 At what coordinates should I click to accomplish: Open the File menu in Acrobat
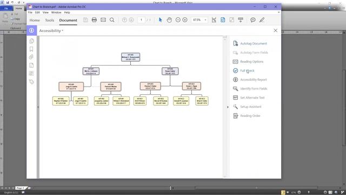coord(30,12)
